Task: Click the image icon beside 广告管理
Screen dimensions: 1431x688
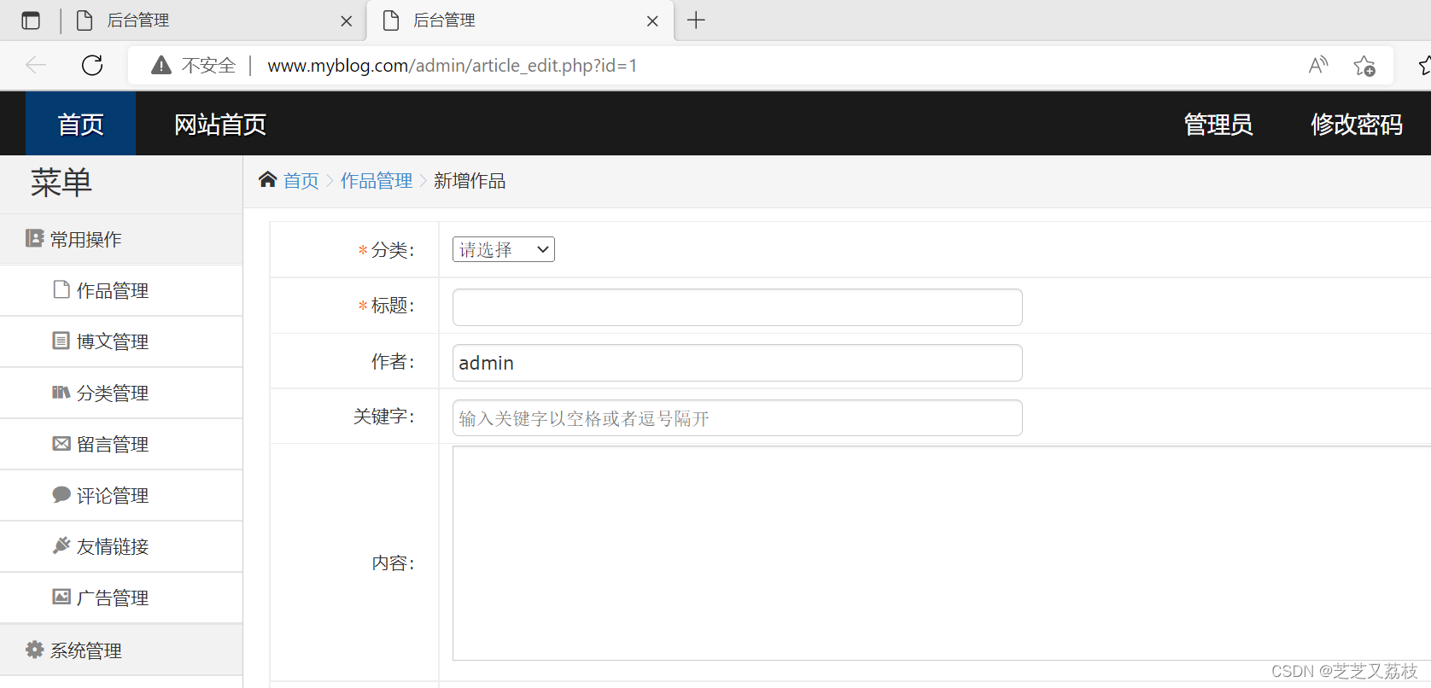Action: [61, 597]
